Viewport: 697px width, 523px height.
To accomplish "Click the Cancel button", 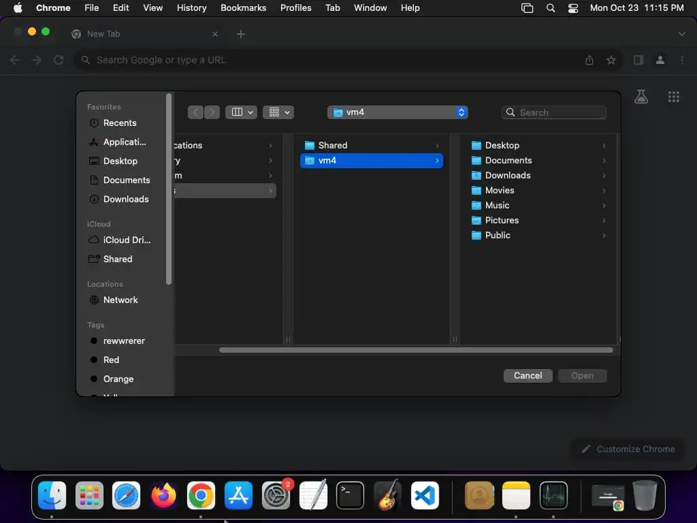I will (x=528, y=375).
